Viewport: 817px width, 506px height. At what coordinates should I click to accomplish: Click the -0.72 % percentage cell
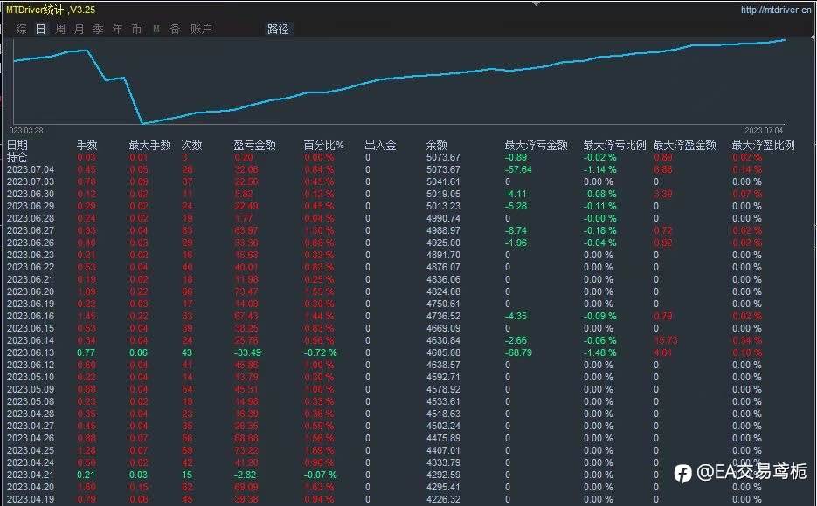320,352
